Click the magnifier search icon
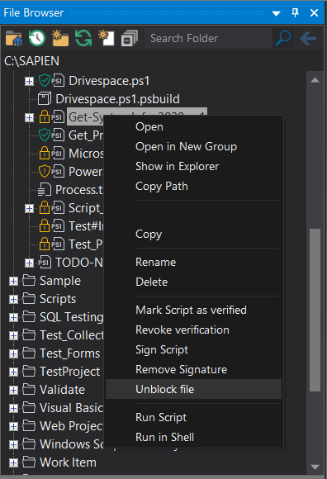 pyautogui.click(x=283, y=38)
